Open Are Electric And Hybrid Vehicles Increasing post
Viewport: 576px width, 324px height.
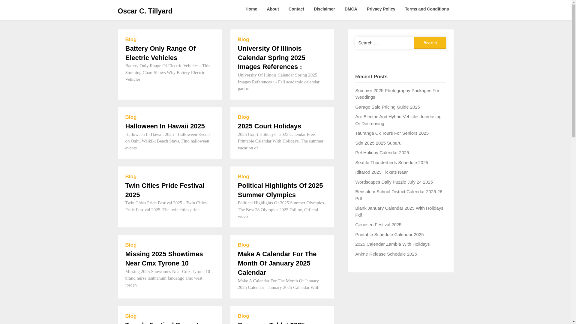point(398,120)
